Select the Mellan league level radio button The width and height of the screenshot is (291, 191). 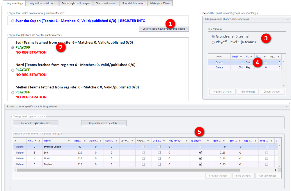pos(13,93)
